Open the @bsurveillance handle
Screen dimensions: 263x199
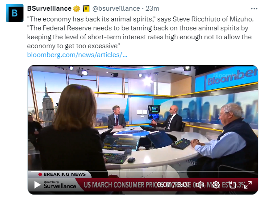pos(116,8)
